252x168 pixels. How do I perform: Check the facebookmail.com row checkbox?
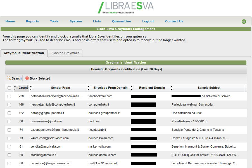[9, 96]
